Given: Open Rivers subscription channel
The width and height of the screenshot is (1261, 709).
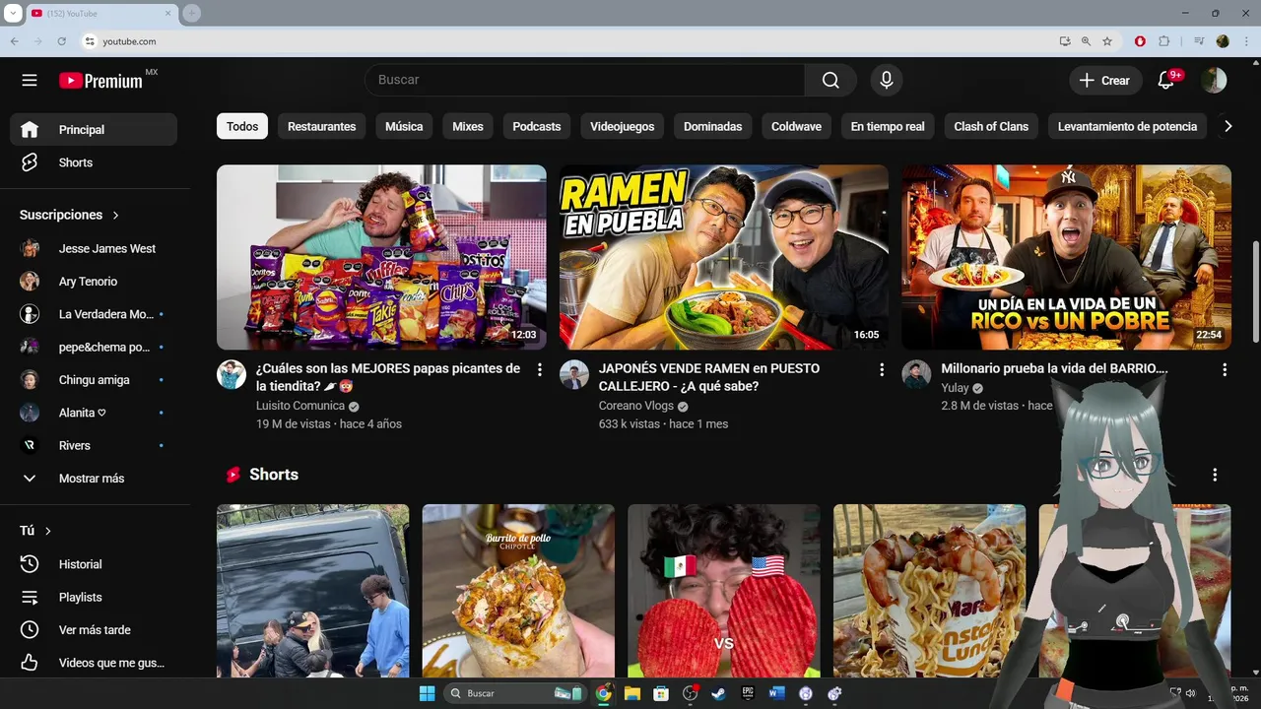Looking at the screenshot, I should 94,445.
